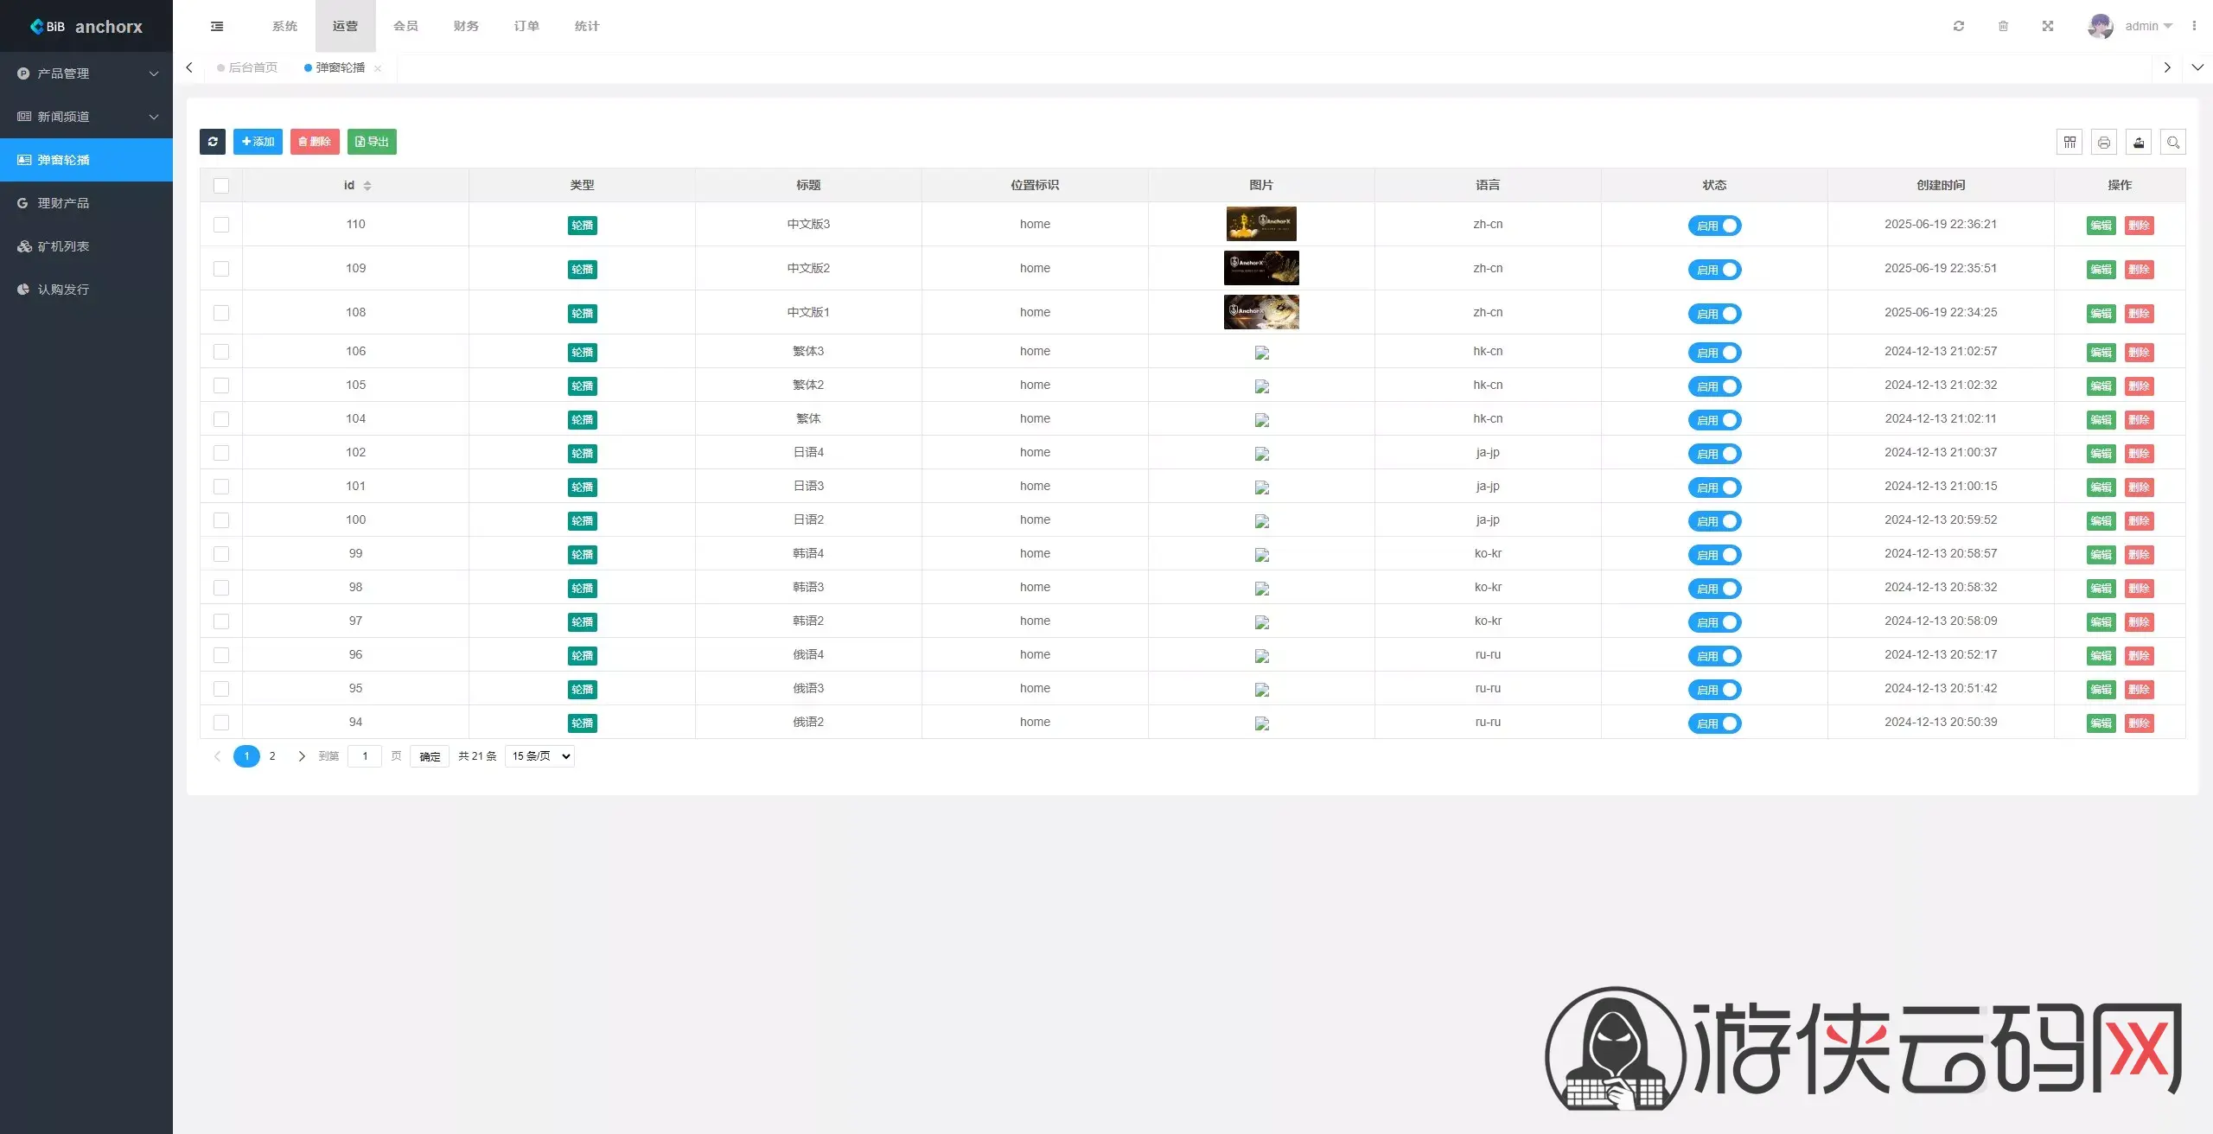Click the blue 添加 button

pos(258,142)
